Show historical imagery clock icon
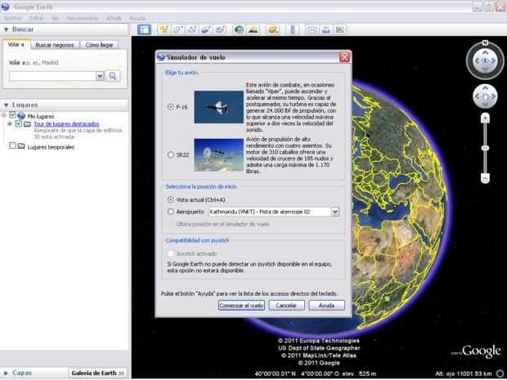Screen dimensions: 507x380 pos(239,29)
